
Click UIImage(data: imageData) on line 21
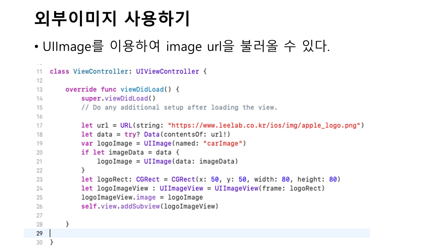(x=191, y=161)
